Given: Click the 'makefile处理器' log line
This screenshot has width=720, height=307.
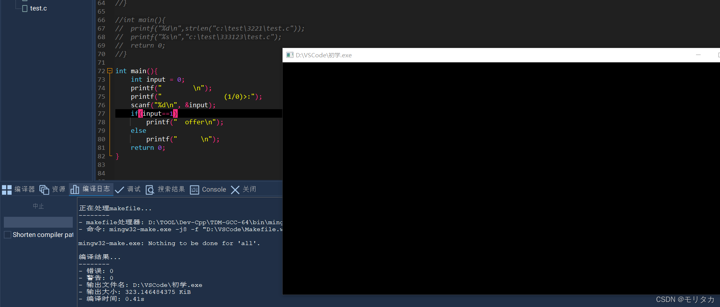Looking at the screenshot, I should coord(180,222).
